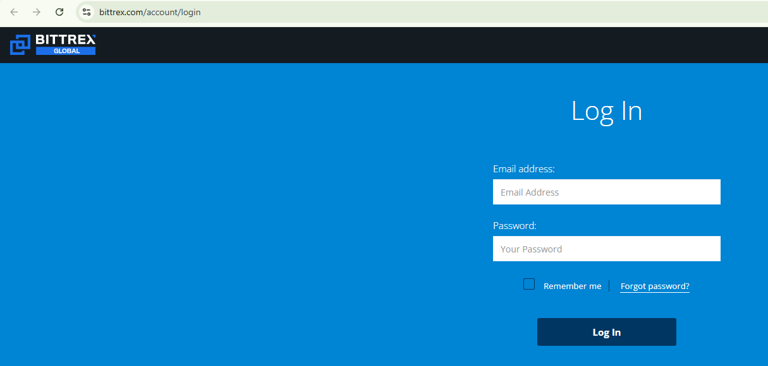Click the BITTREX wordmark in header
768x366 pixels.
coord(65,40)
